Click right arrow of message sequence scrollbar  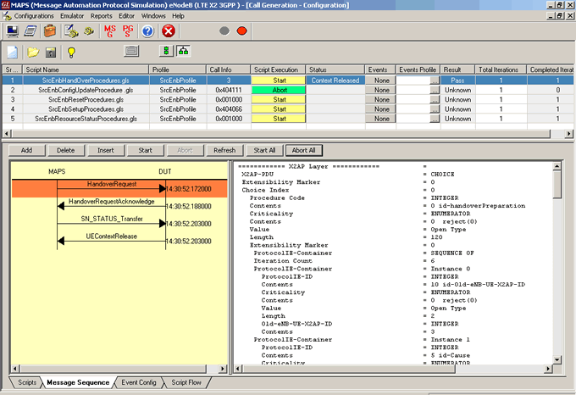point(223,368)
